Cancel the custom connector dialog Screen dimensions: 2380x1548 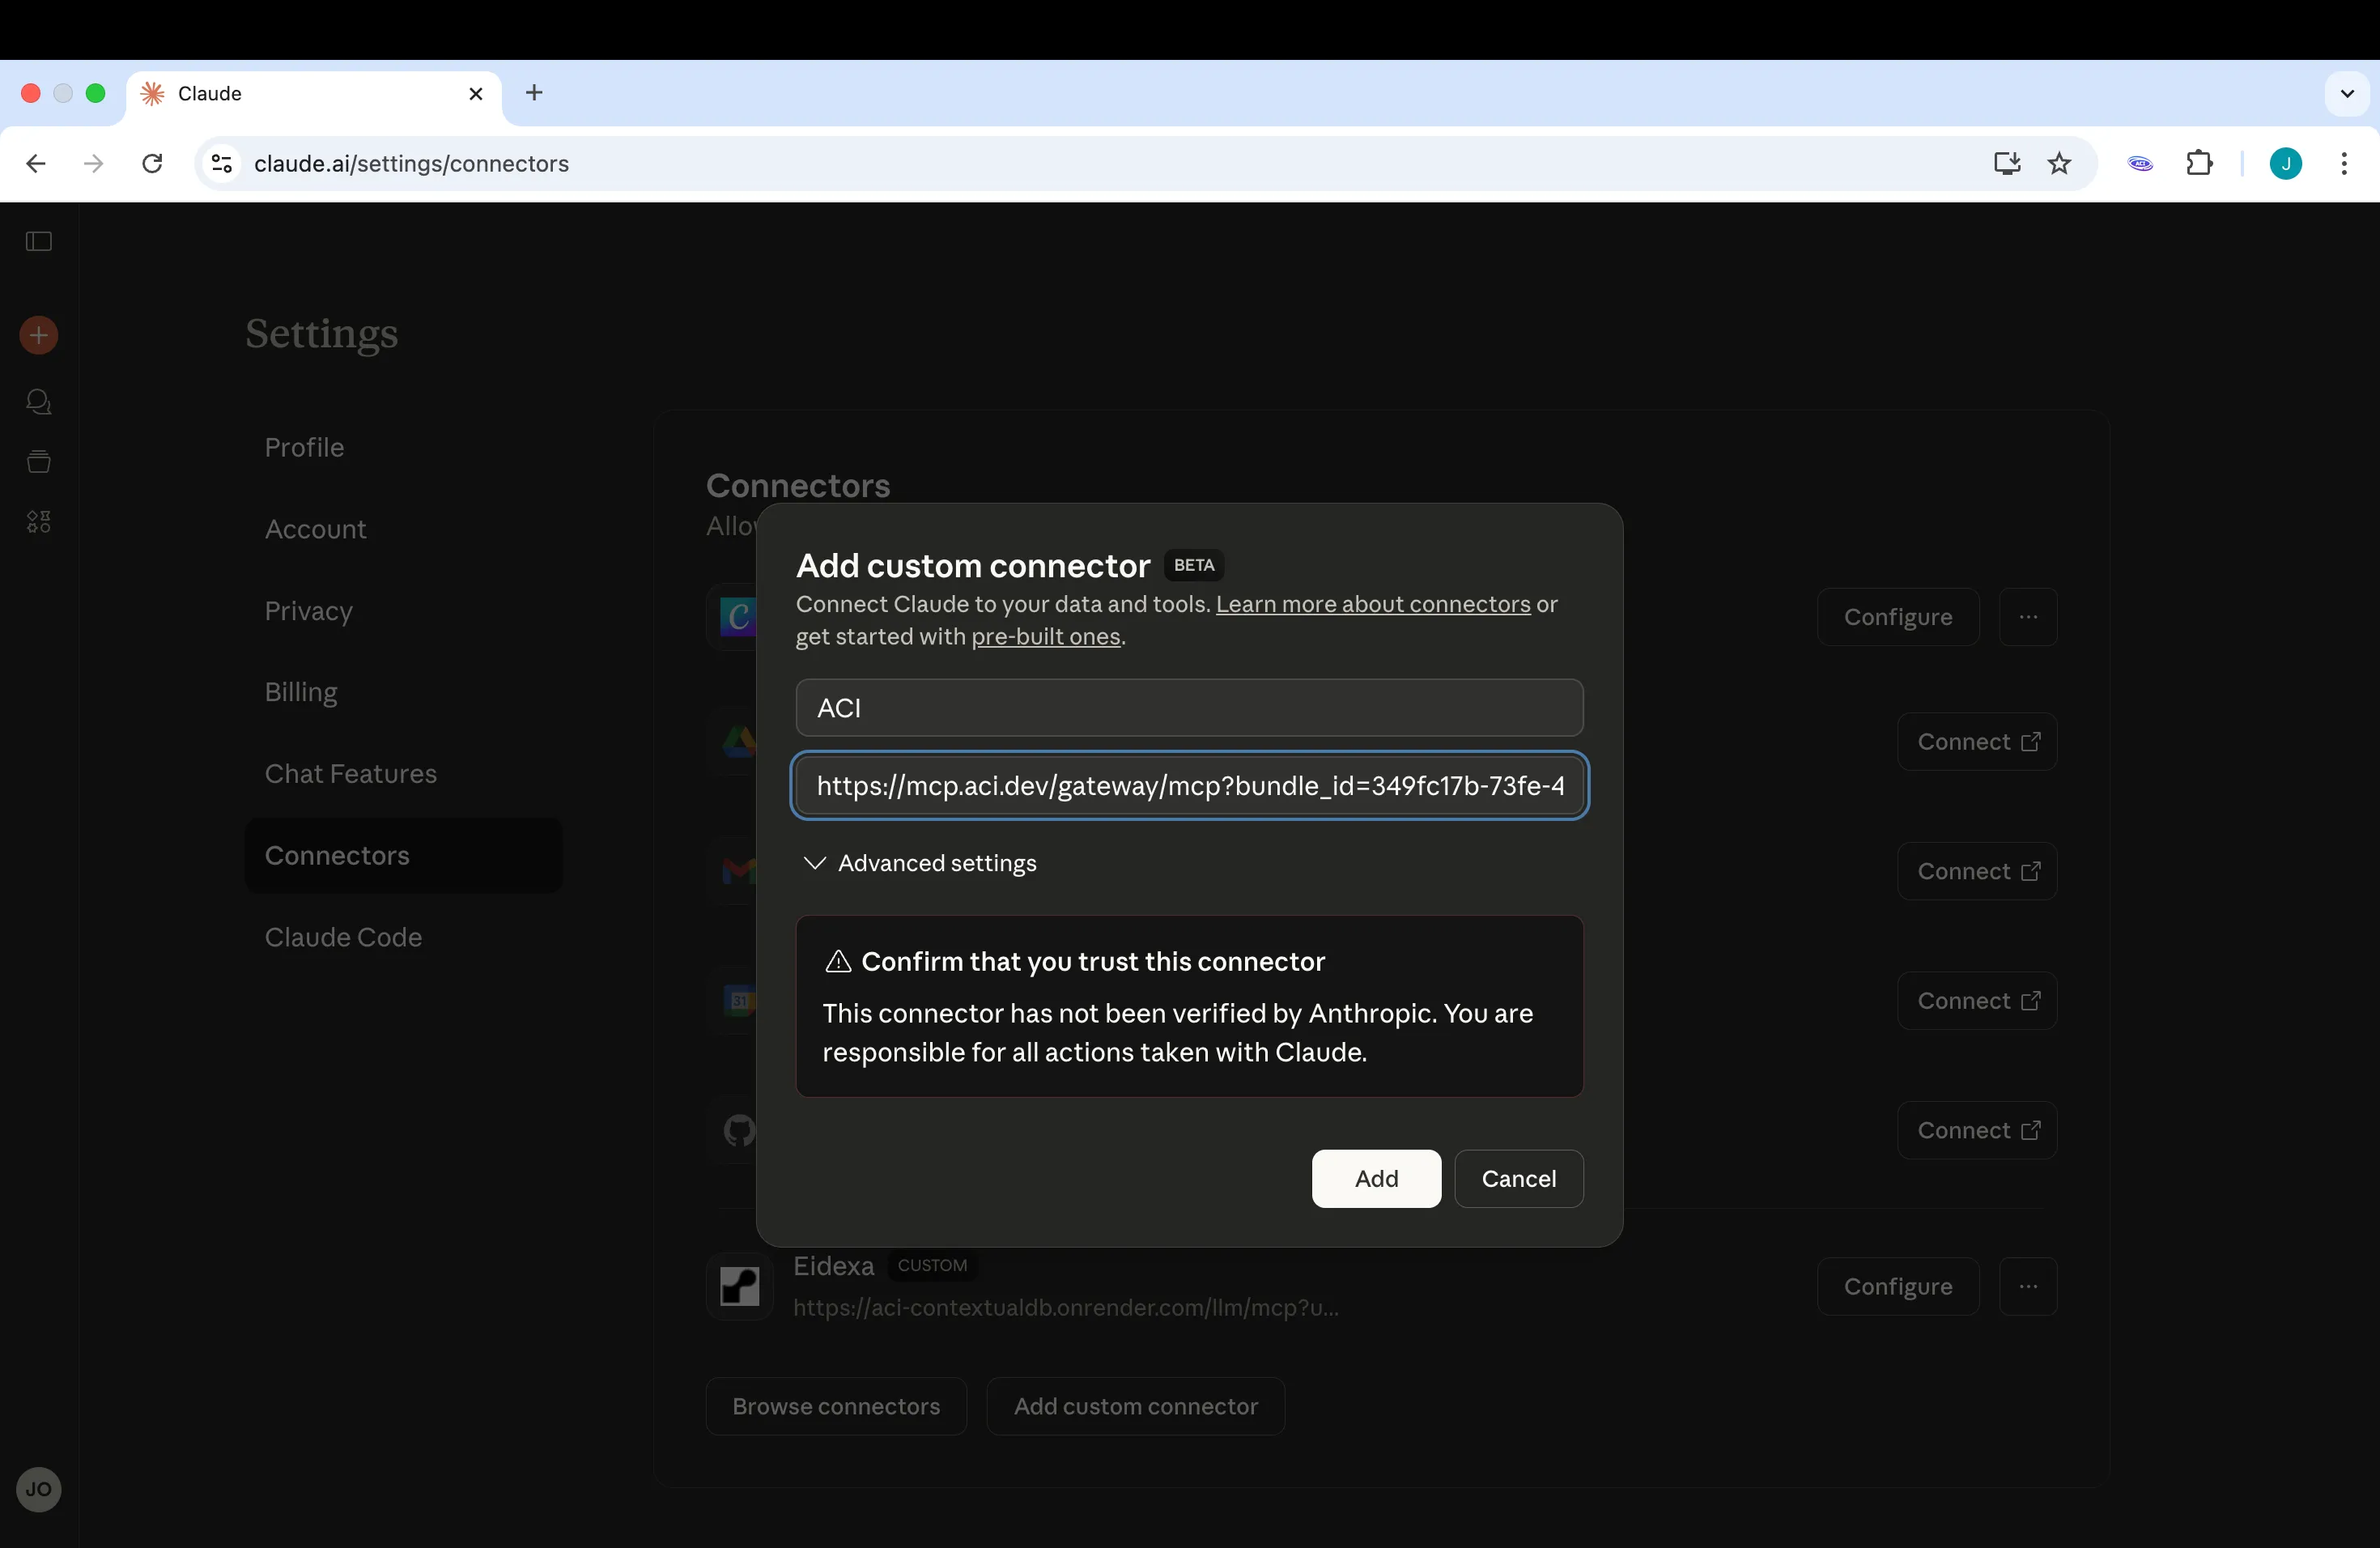pyautogui.click(x=1518, y=1178)
